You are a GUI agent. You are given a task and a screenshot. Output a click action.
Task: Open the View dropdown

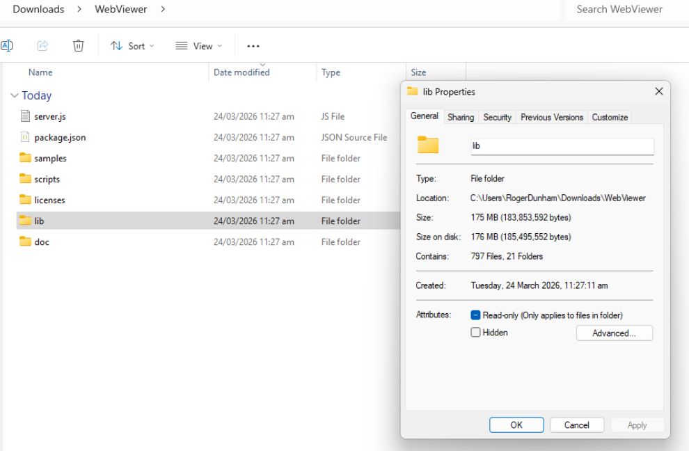(199, 46)
